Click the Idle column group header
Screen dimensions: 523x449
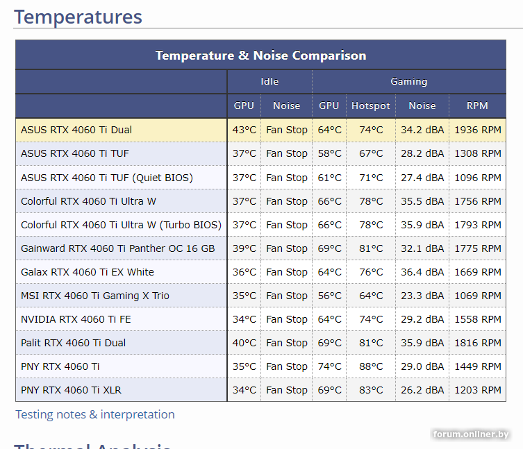point(269,82)
